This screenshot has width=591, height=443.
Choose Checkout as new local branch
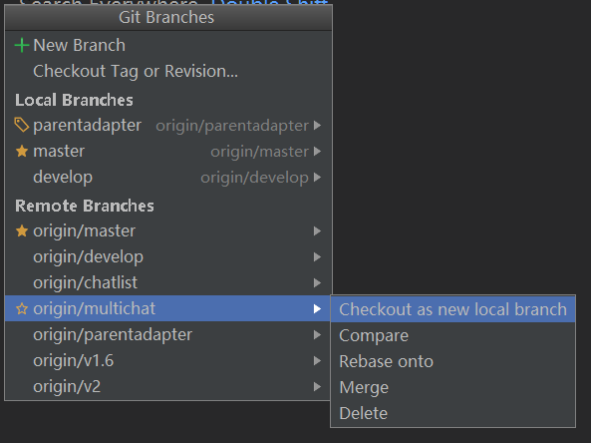[452, 309]
